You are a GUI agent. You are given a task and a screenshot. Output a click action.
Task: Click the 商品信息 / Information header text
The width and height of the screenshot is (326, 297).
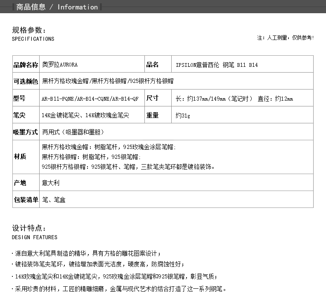57,7
